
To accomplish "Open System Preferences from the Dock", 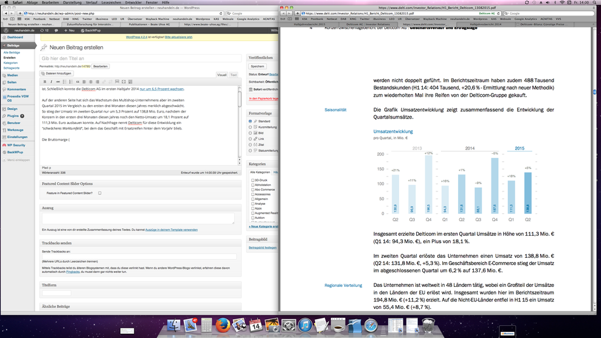I will click(x=288, y=326).
